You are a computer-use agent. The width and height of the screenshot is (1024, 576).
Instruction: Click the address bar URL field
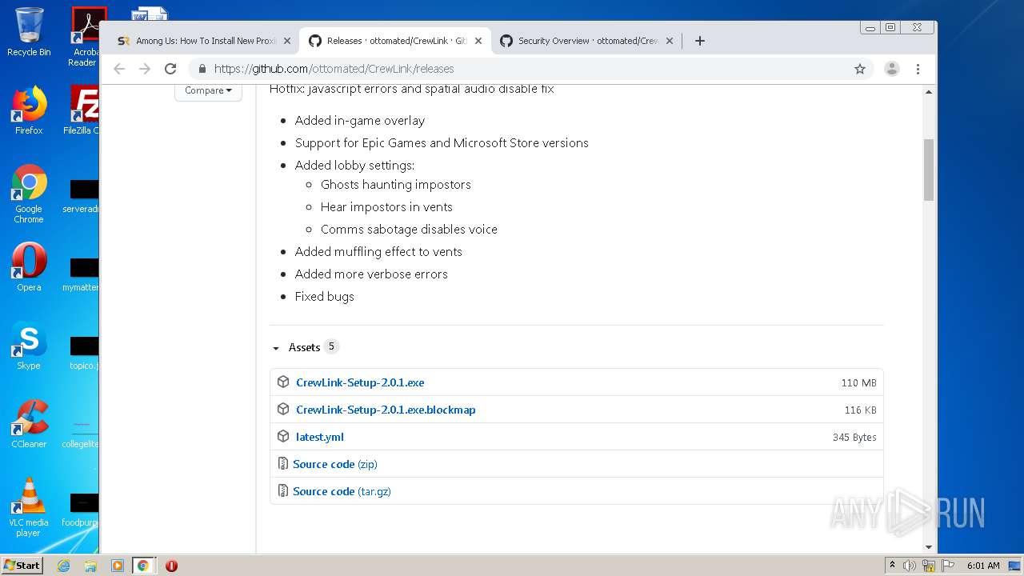[528, 69]
